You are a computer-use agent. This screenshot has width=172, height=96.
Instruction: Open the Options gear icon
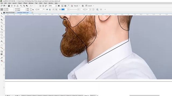[x=83, y=6]
